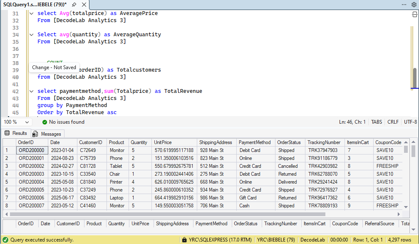Switch to the Messages tab
This screenshot has height=244, width=419.
coord(47,134)
